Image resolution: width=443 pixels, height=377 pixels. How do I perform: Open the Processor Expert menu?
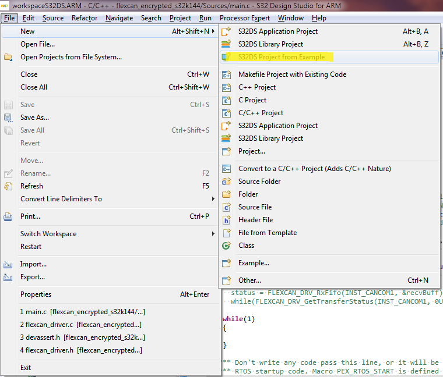(x=245, y=18)
